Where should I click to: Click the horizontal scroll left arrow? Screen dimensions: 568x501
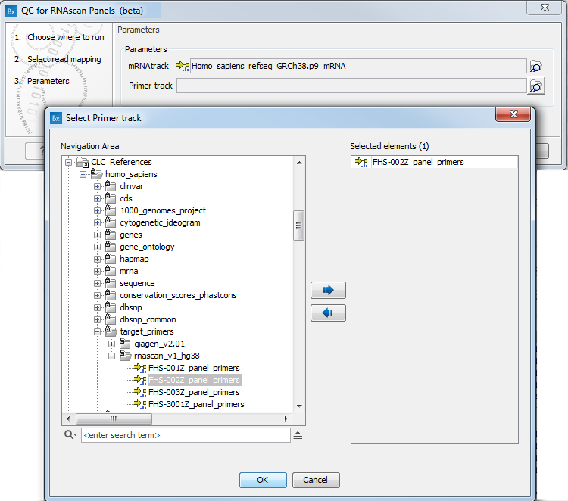tap(68, 419)
